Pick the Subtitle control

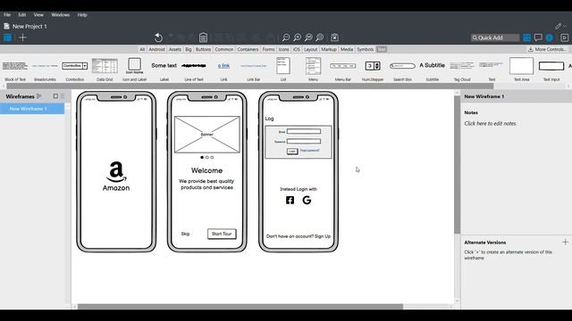(x=433, y=69)
